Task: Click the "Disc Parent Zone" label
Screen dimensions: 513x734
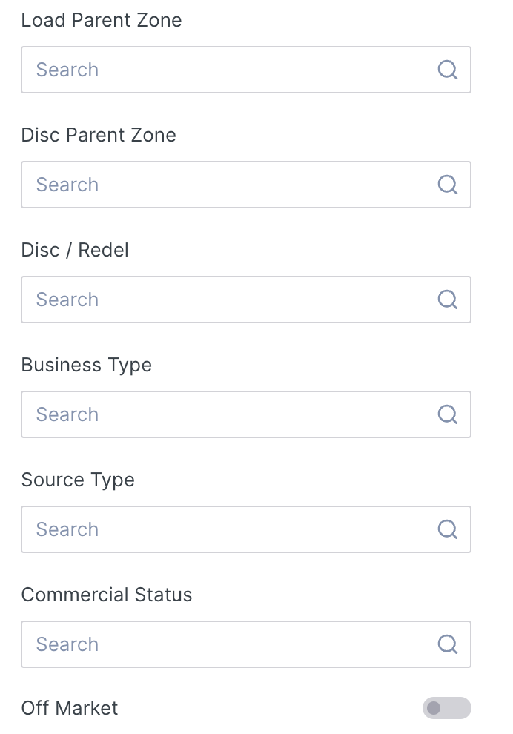Action: pyautogui.click(x=99, y=135)
